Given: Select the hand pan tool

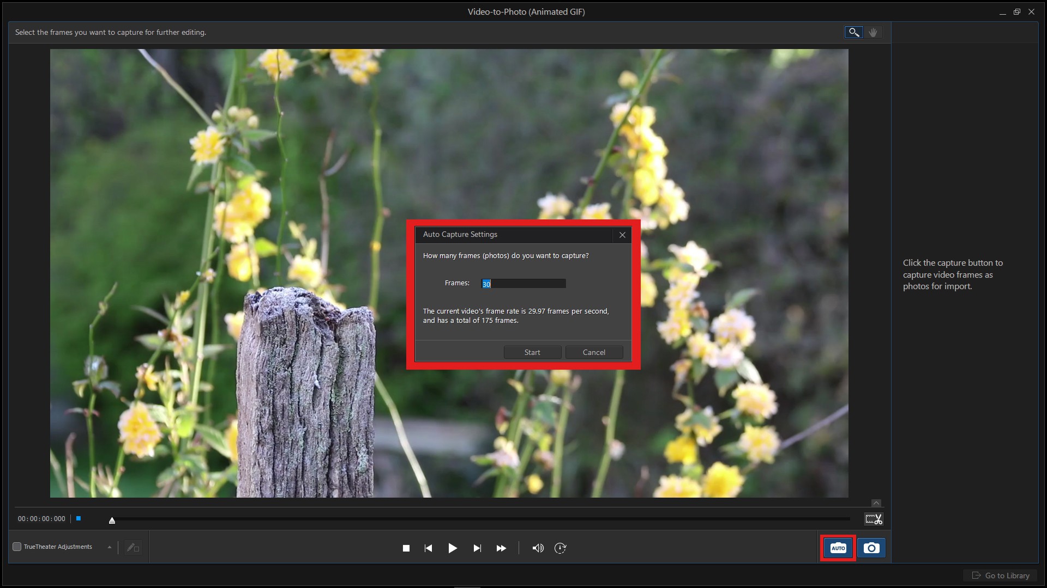Looking at the screenshot, I should [x=873, y=32].
